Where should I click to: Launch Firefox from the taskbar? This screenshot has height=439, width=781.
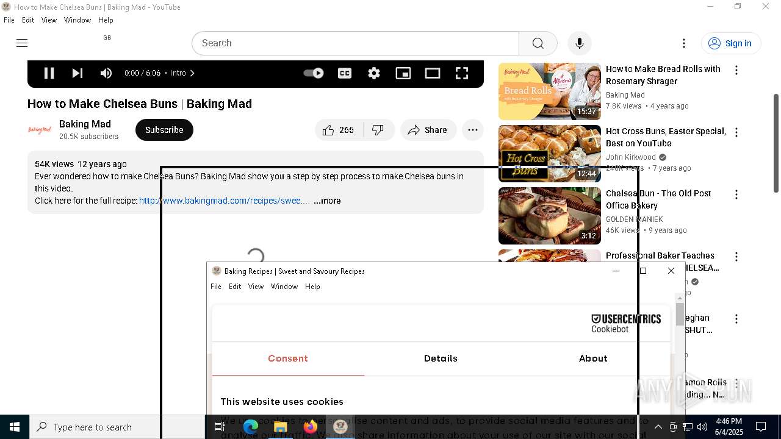pos(311,427)
